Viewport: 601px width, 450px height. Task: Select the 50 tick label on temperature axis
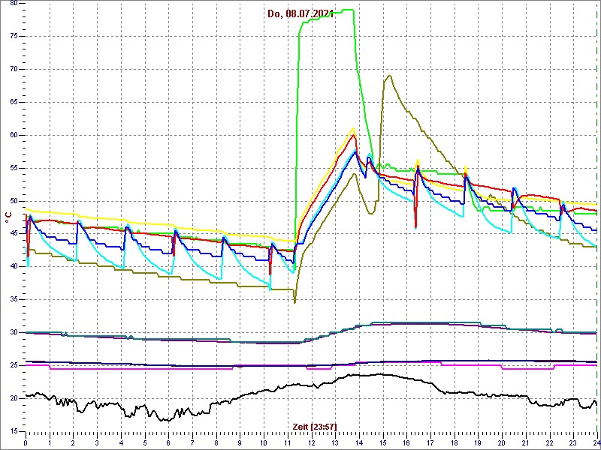pyautogui.click(x=14, y=201)
